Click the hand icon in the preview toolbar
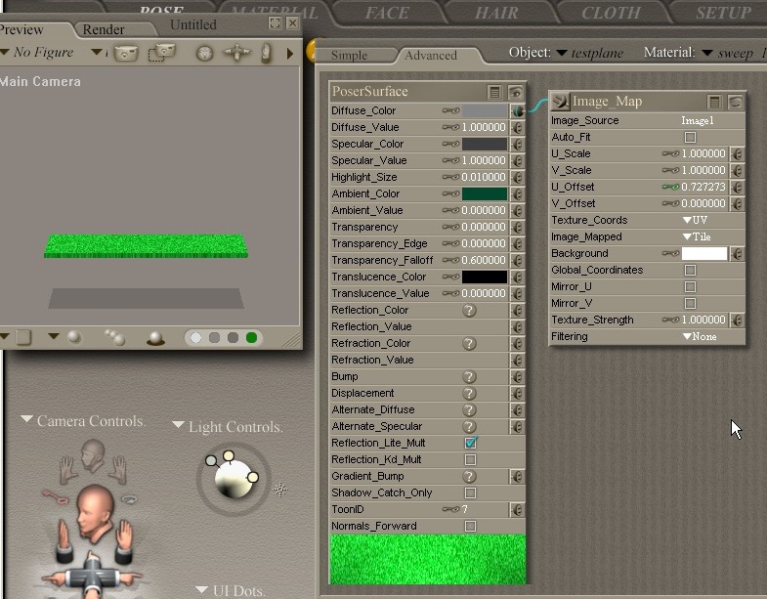Screen dimensions: 767x599 click(266, 53)
